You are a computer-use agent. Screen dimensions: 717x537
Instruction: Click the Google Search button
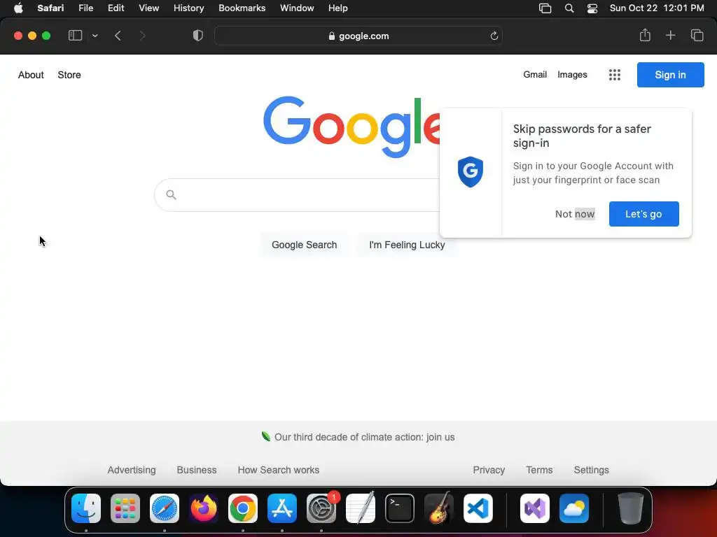coord(304,245)
